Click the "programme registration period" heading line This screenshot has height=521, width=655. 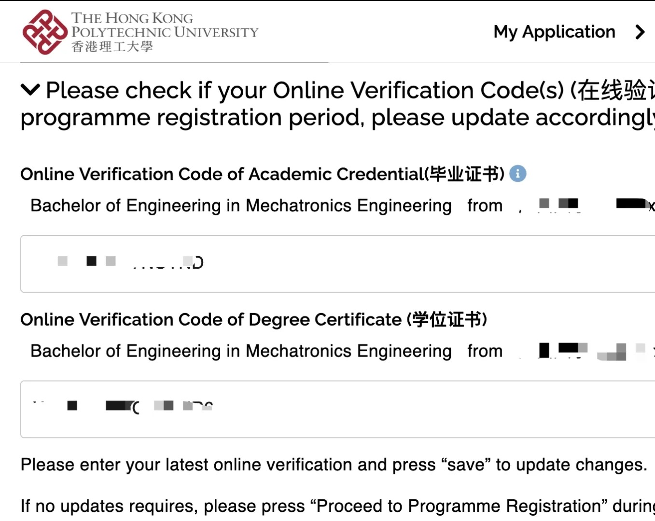pos(333,118)
